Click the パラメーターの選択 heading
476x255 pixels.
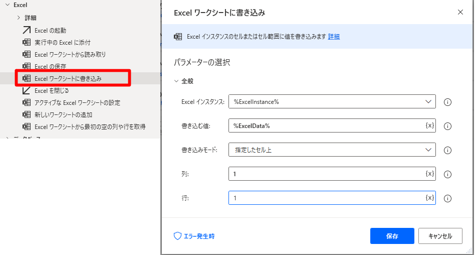click(202, 62)
